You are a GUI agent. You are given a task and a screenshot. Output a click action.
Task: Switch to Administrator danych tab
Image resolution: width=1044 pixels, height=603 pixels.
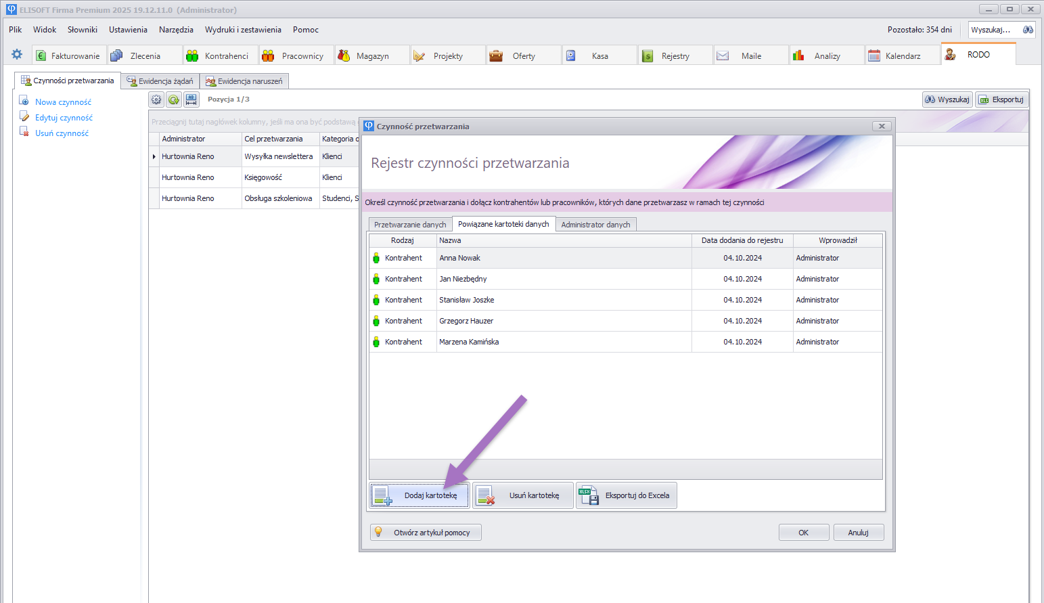pyautogui.click(x=595, y=225)
